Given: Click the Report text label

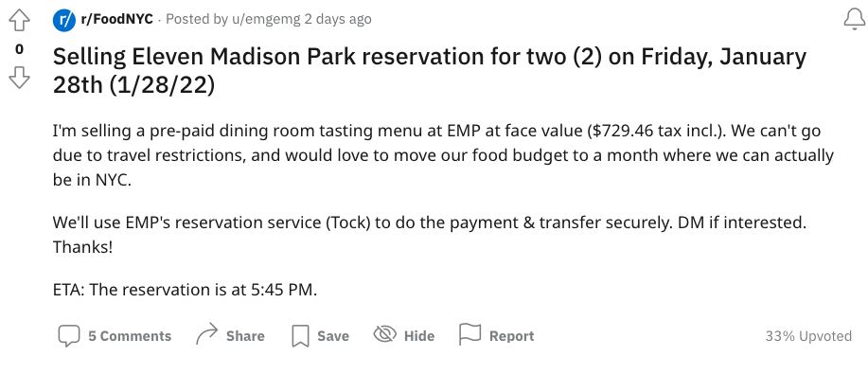Looking at the screenshot, I should [x=511, y=336].
